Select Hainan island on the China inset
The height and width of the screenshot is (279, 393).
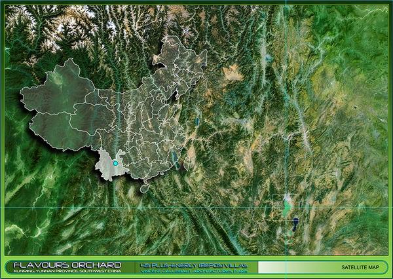click(144, 189)
